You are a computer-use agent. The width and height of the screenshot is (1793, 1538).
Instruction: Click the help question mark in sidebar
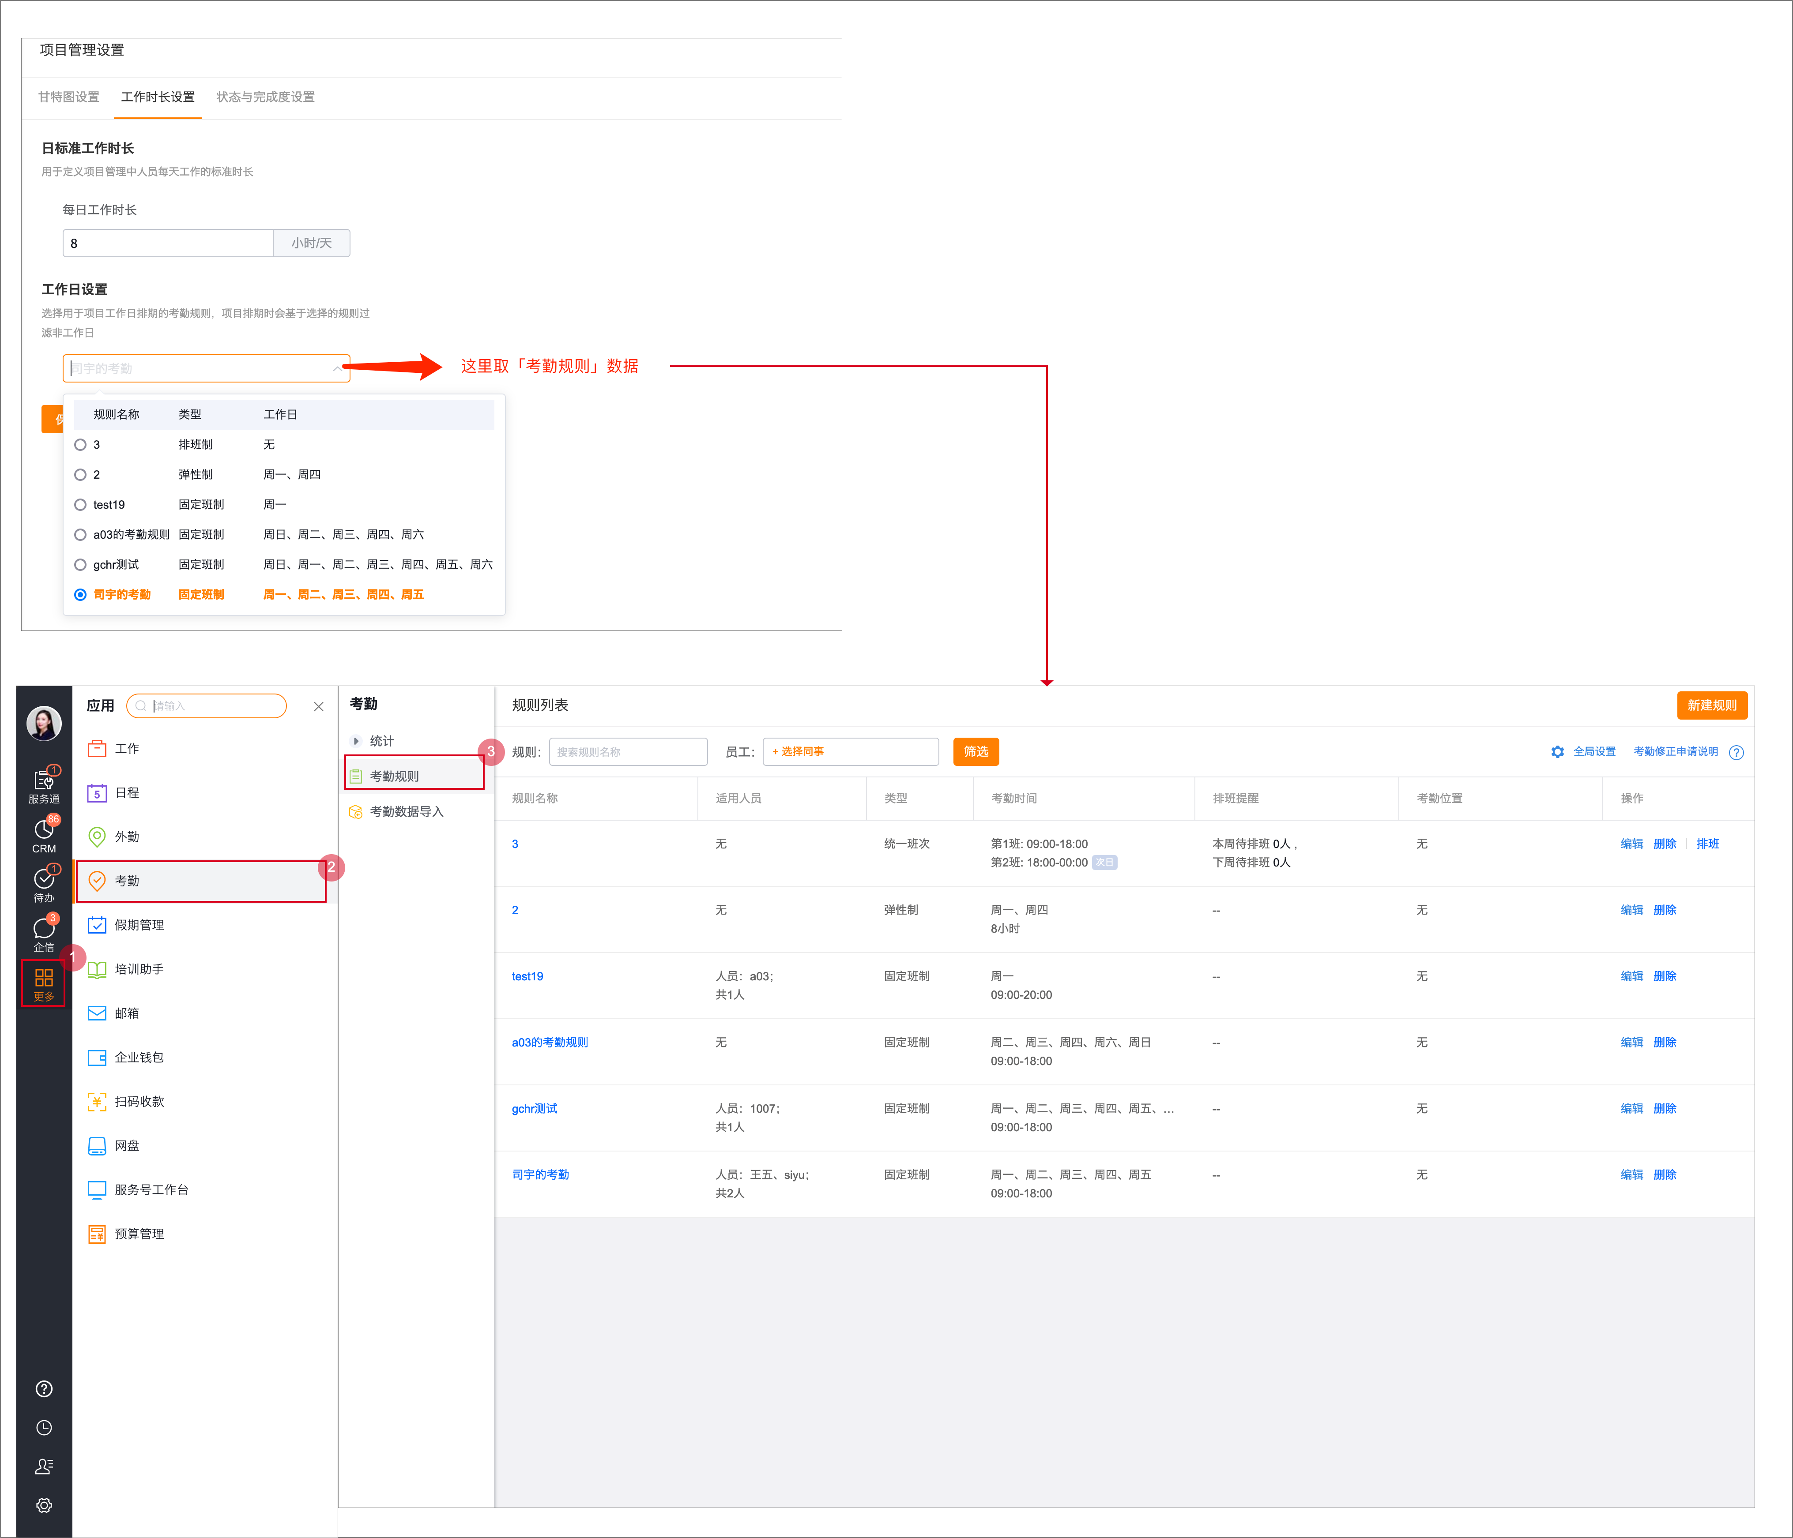[x=43, y=1388]
